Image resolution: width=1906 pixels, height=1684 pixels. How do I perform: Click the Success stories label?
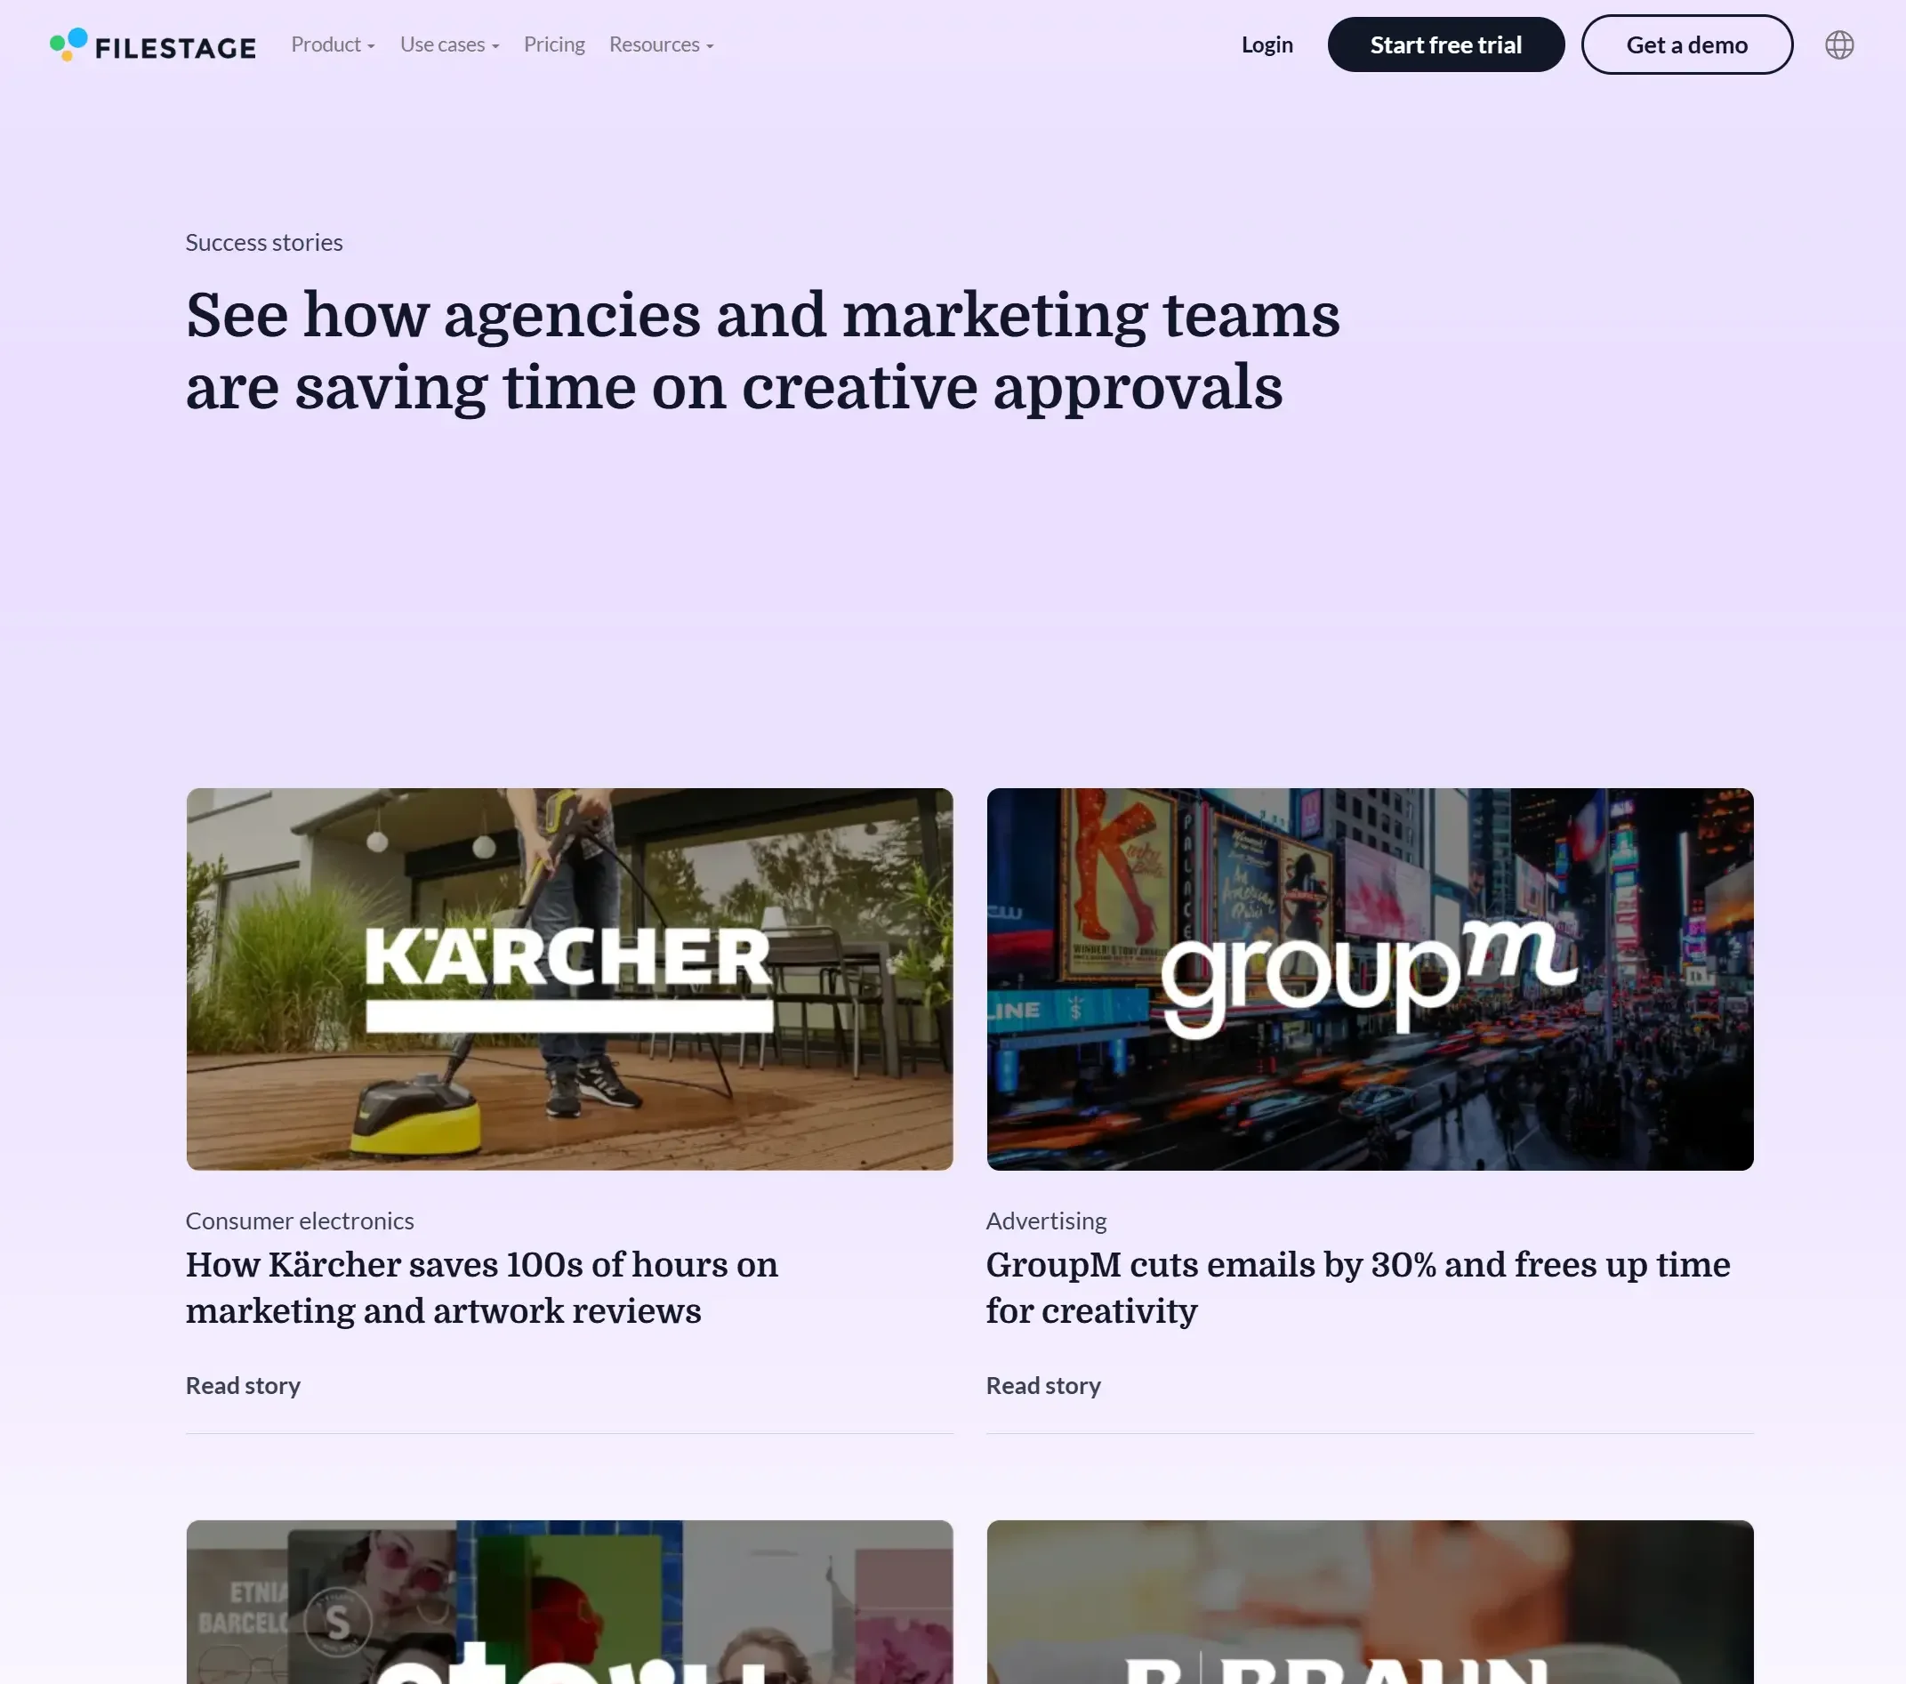click(x=264, y=243)
